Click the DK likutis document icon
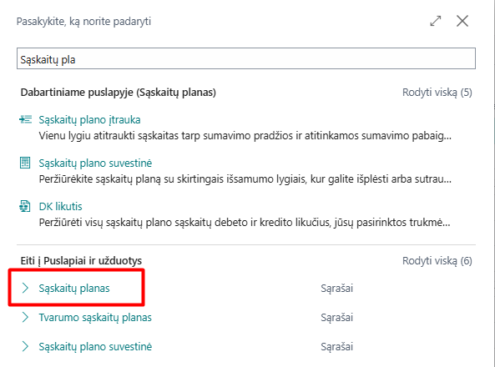The height and width of the screenshot is (367, 495). pyautogui.click(x=25, y=206)
